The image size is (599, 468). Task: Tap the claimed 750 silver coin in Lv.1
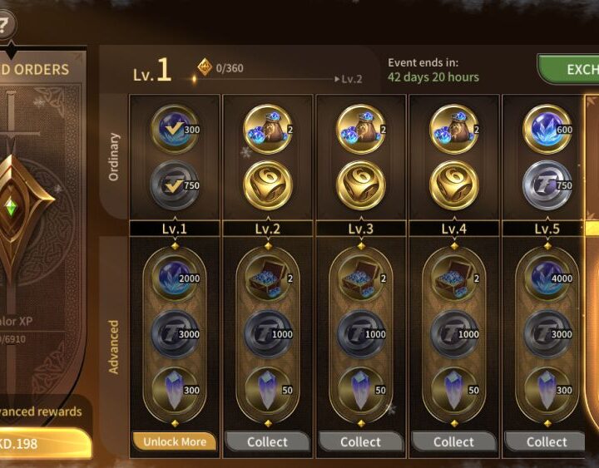click(175, 185)
